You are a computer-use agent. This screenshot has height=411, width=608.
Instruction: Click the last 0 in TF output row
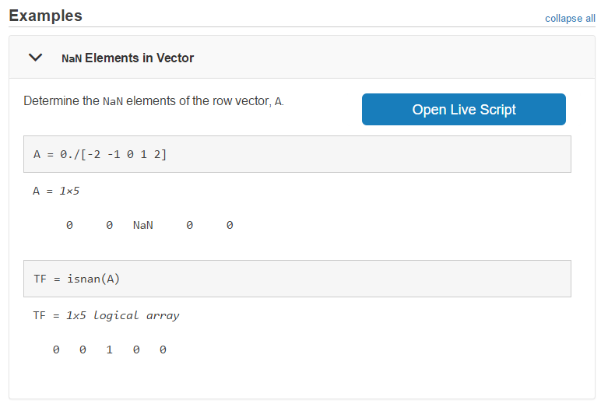(163, 350)
